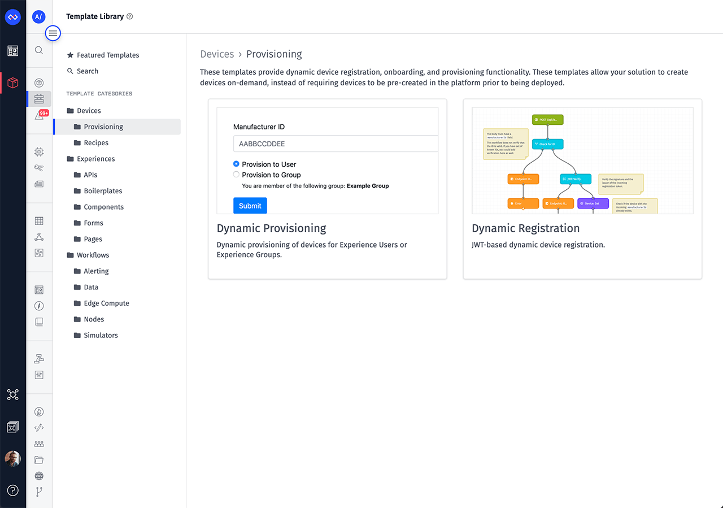Click the git branch icon at sidebar bottom
This screenshot has width=723, height=508.
tap(39, 492)
